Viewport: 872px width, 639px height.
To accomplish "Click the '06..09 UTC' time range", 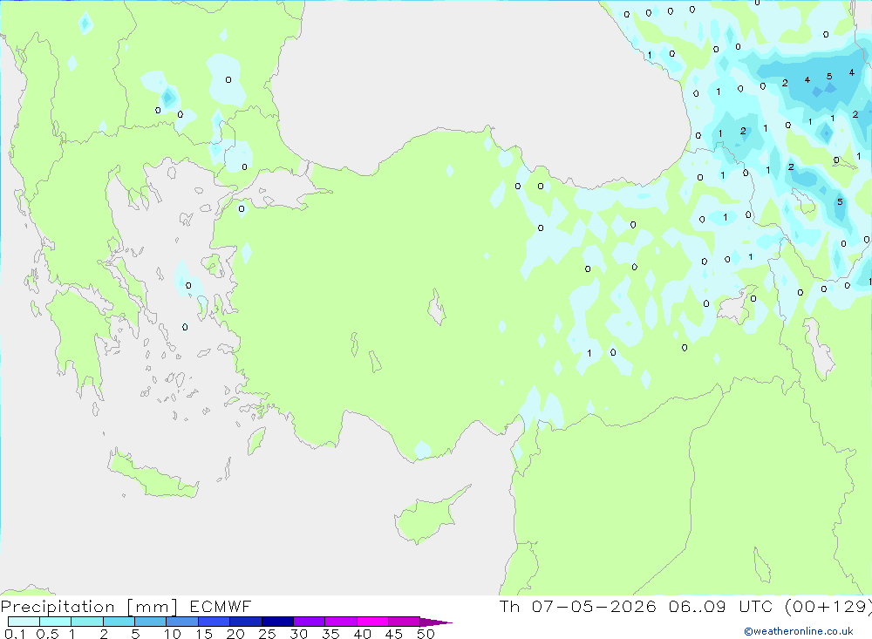I will pyautogui.click(x=722, y=606).
